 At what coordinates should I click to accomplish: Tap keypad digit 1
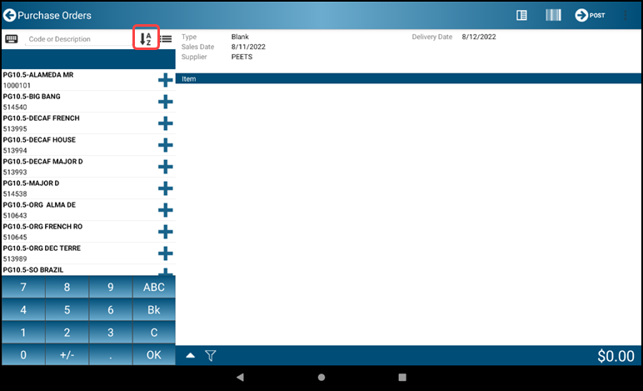23,333
